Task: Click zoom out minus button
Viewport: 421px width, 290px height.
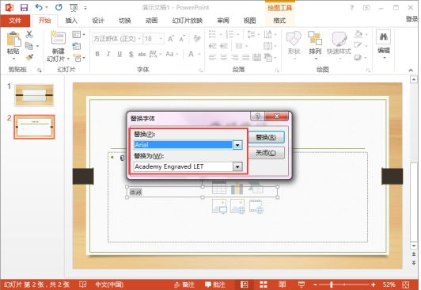Action: tap(316, 284)
